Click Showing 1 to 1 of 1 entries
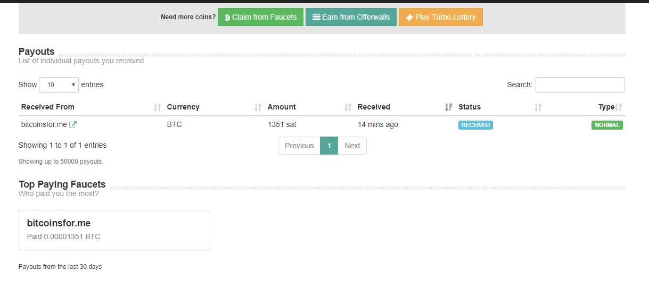 (x=62, y=145)
